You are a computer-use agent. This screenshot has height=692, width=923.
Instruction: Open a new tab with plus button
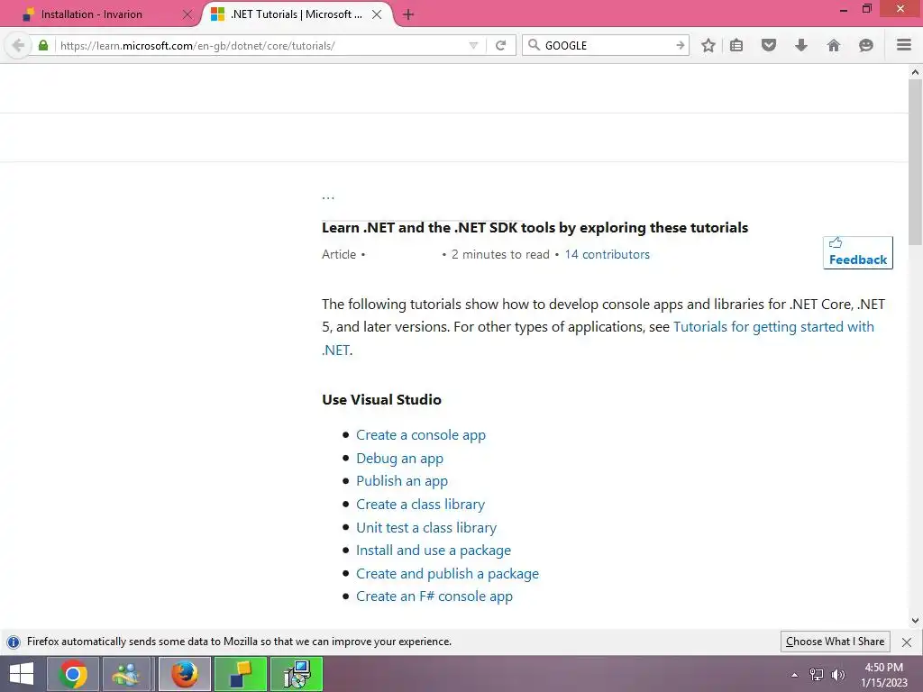(x=408, y=14)
